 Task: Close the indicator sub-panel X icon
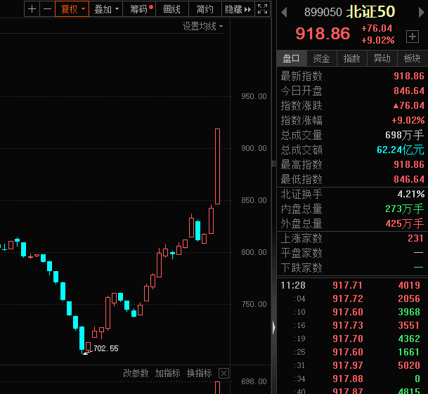[x=223, y=373]
